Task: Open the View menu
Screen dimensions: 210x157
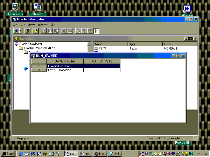Action: 31,24
